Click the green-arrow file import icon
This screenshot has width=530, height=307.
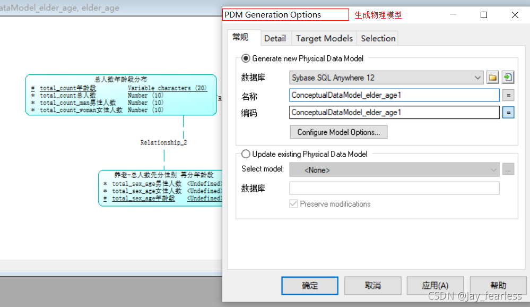point(507,77)
